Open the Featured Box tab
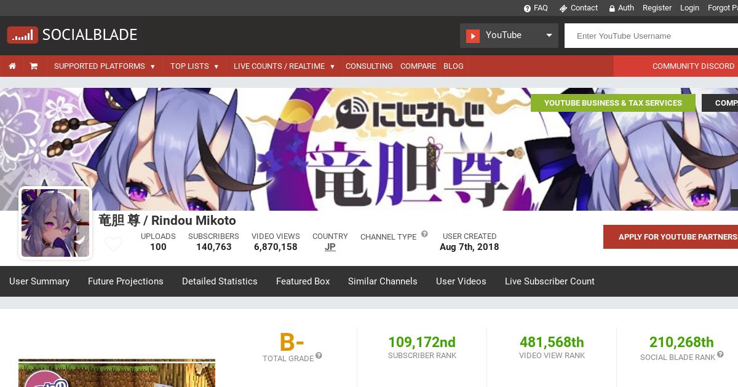This screenshot has width=738, height=387. click(x=303, y=281)
